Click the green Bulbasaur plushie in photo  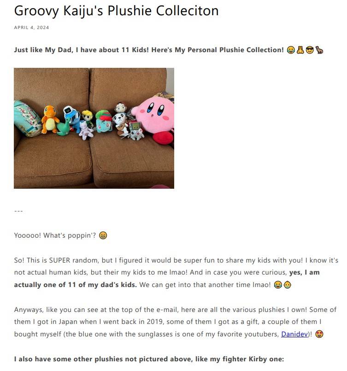point(104,121)
